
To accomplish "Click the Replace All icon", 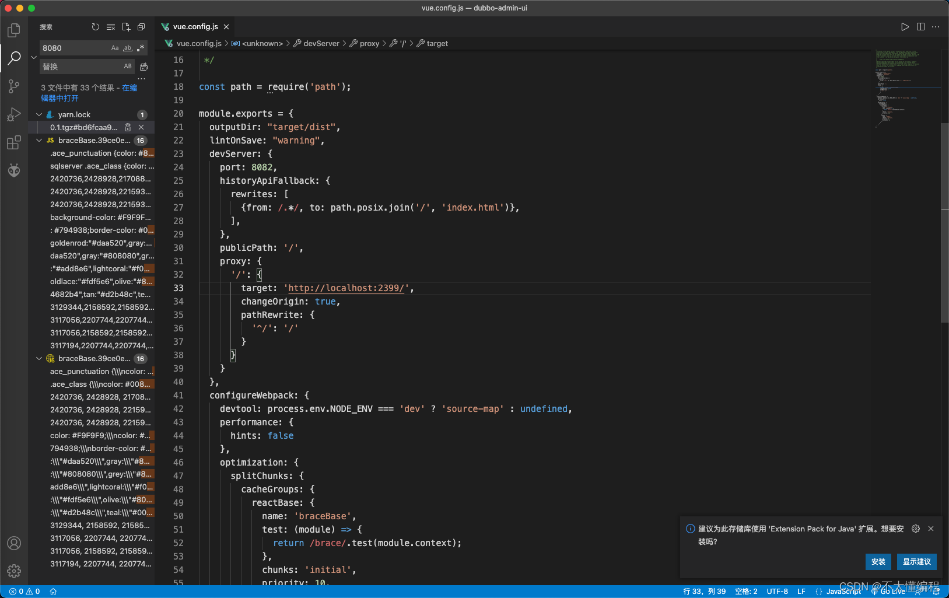I will (143, 67).
